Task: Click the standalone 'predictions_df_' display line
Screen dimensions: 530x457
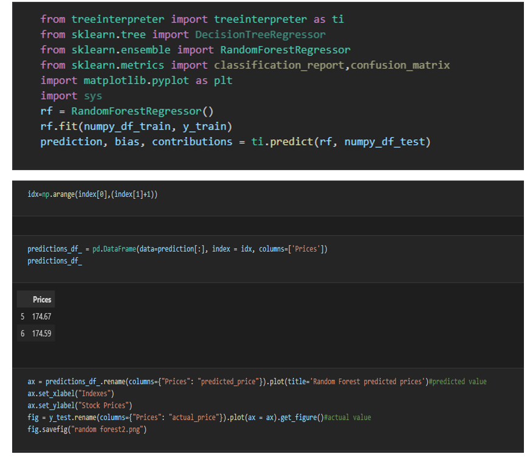Action: tap(55, 261)
